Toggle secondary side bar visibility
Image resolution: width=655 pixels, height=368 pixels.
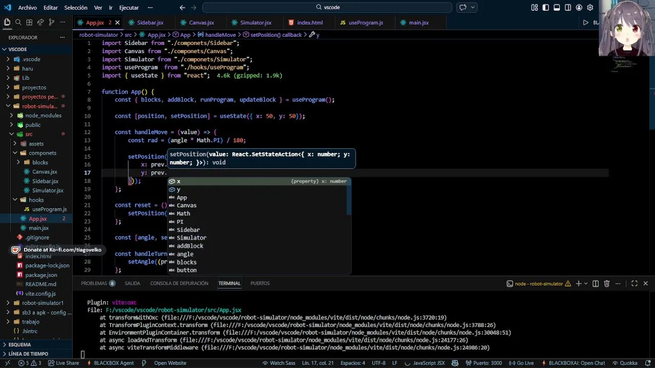coord(568,8)
